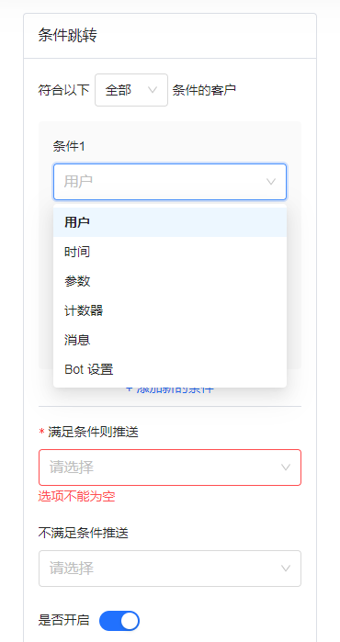The image size is (340, 642).
Task: Click the chevron inside 条件1 用户 field
Action: (x=271, y=182)
